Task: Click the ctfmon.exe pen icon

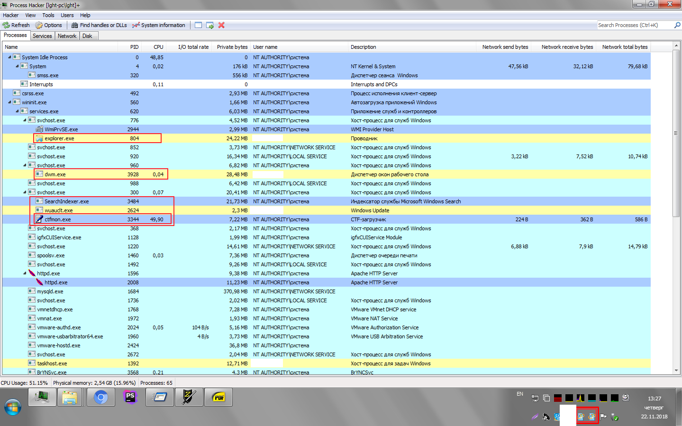Action: coord(39,219)
